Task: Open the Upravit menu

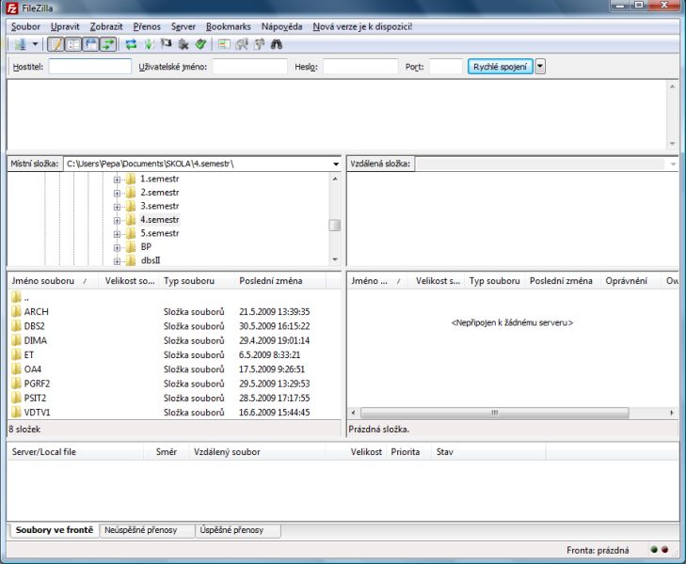Action: click(x=65, y=26)
